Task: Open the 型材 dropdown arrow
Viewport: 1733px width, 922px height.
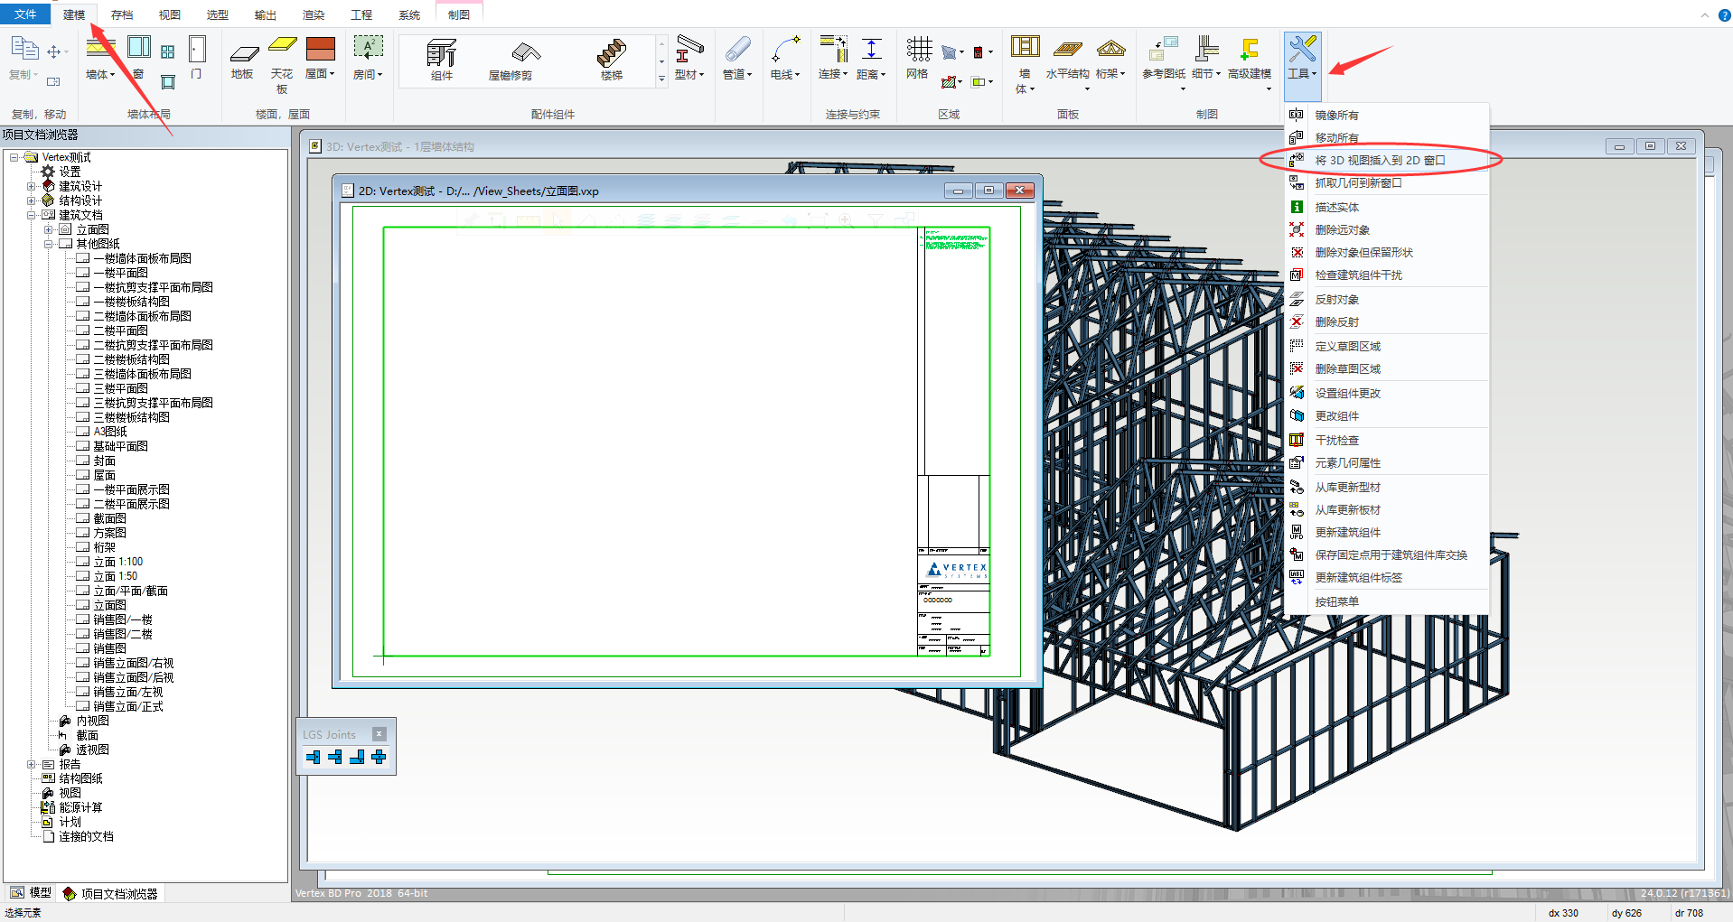Action: (701, 74)
